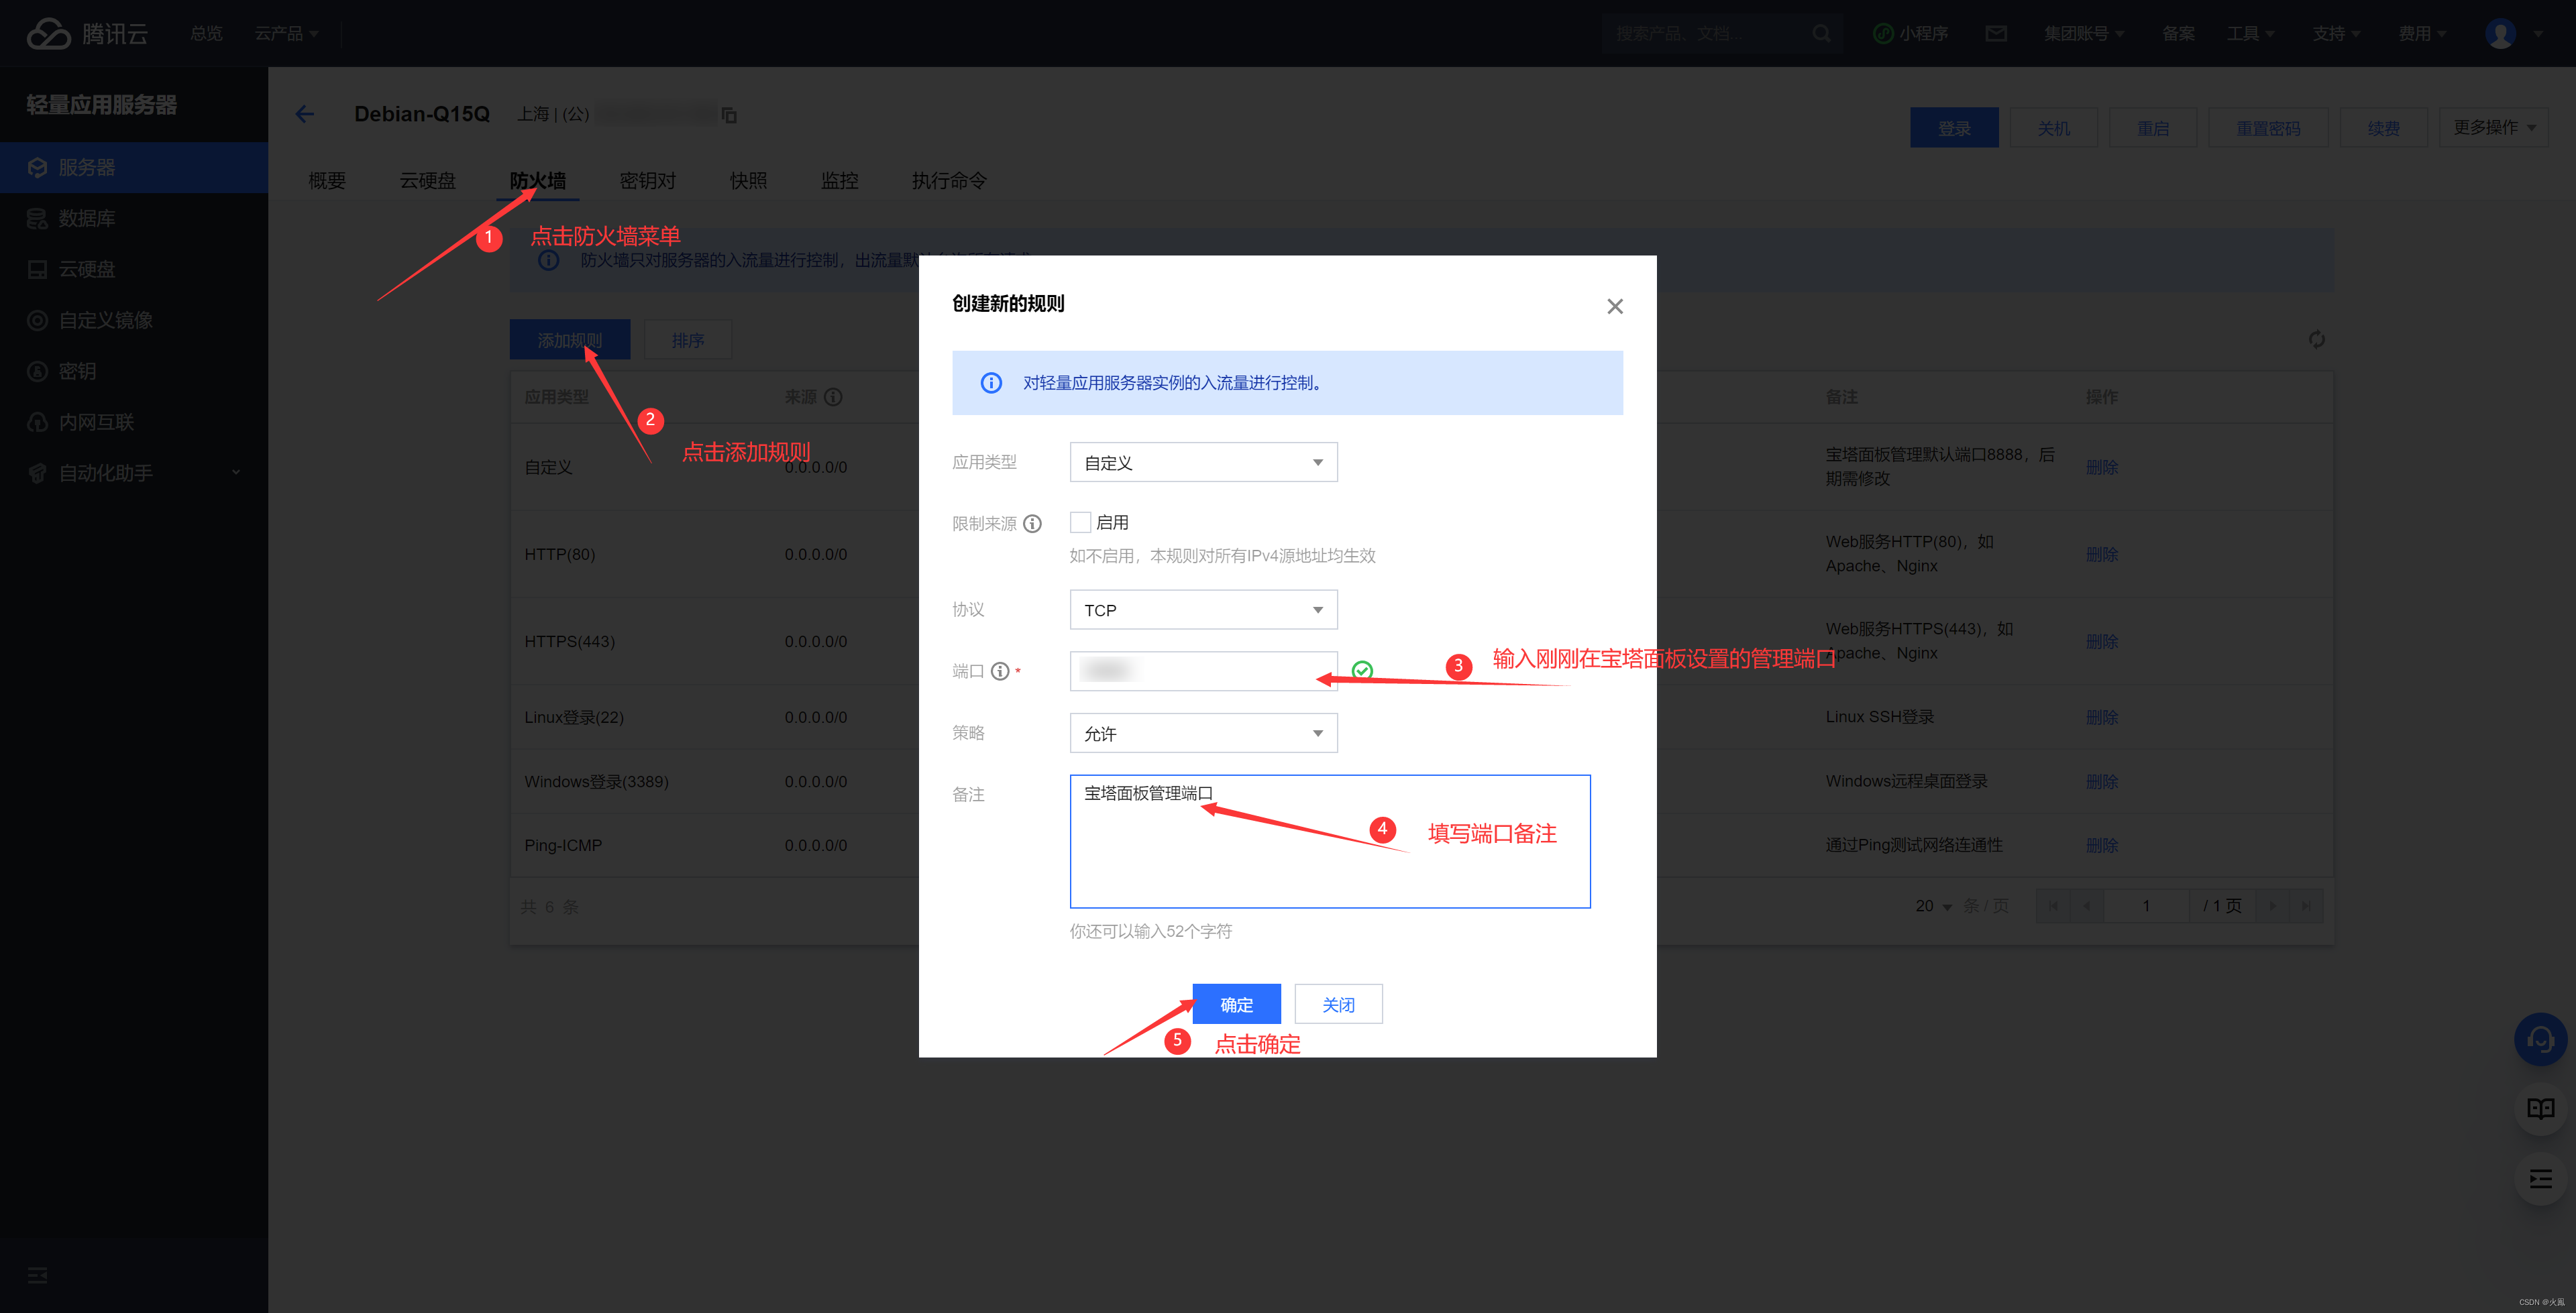
Task: Switch to the 概要 tab
Action: tap(327, 180)
